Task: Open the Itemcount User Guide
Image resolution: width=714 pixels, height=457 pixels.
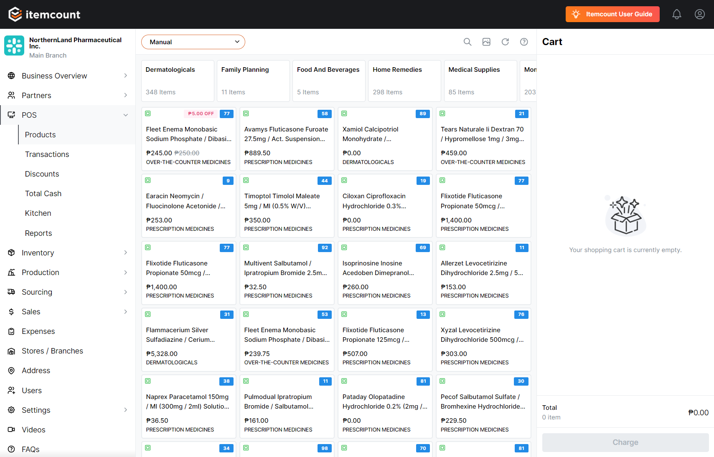Action: (612, 14)
